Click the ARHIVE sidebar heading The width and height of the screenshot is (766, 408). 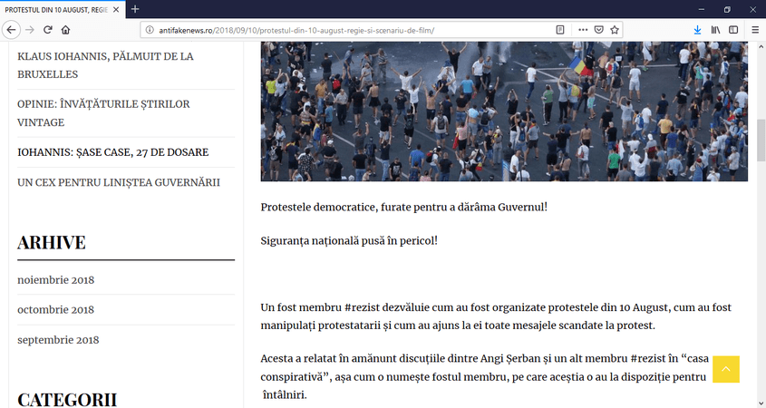point(52,242)
